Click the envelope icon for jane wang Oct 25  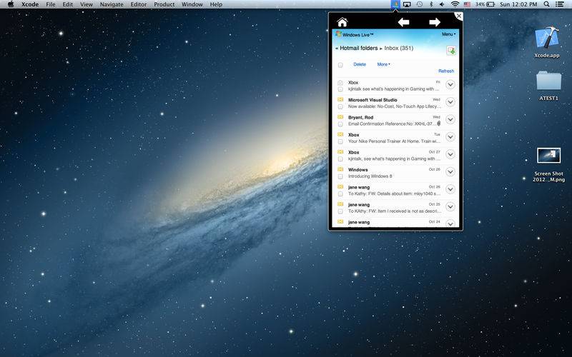pos(340,204)
